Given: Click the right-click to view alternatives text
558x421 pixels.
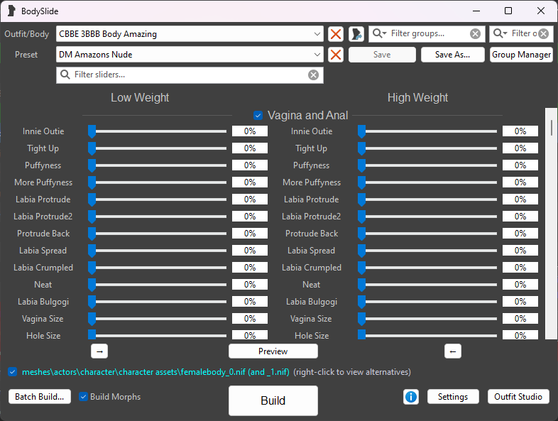Looking at the screenshot, I should (352, 372).
